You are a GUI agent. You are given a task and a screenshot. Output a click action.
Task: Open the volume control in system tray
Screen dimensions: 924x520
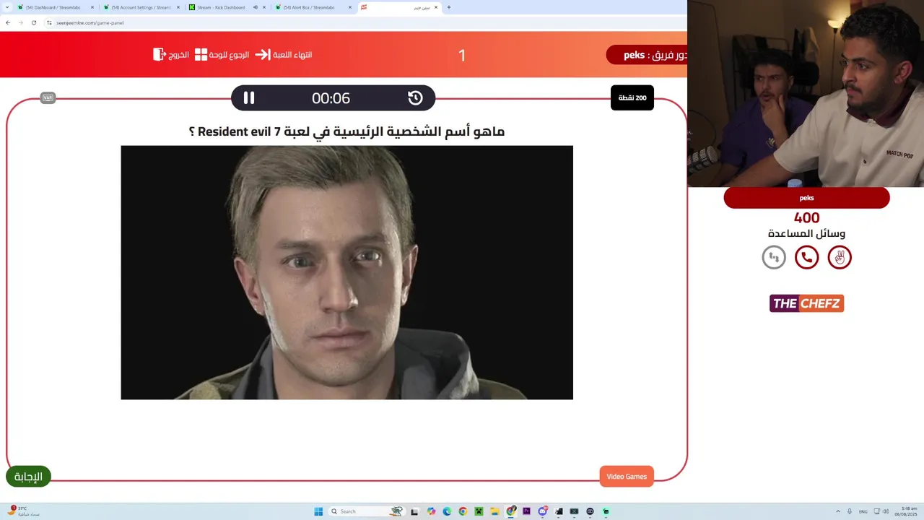pyautogui.click(x=886, y=511)
